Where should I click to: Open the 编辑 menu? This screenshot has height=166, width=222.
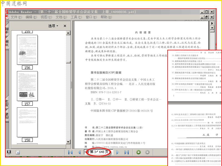point(31,17)
